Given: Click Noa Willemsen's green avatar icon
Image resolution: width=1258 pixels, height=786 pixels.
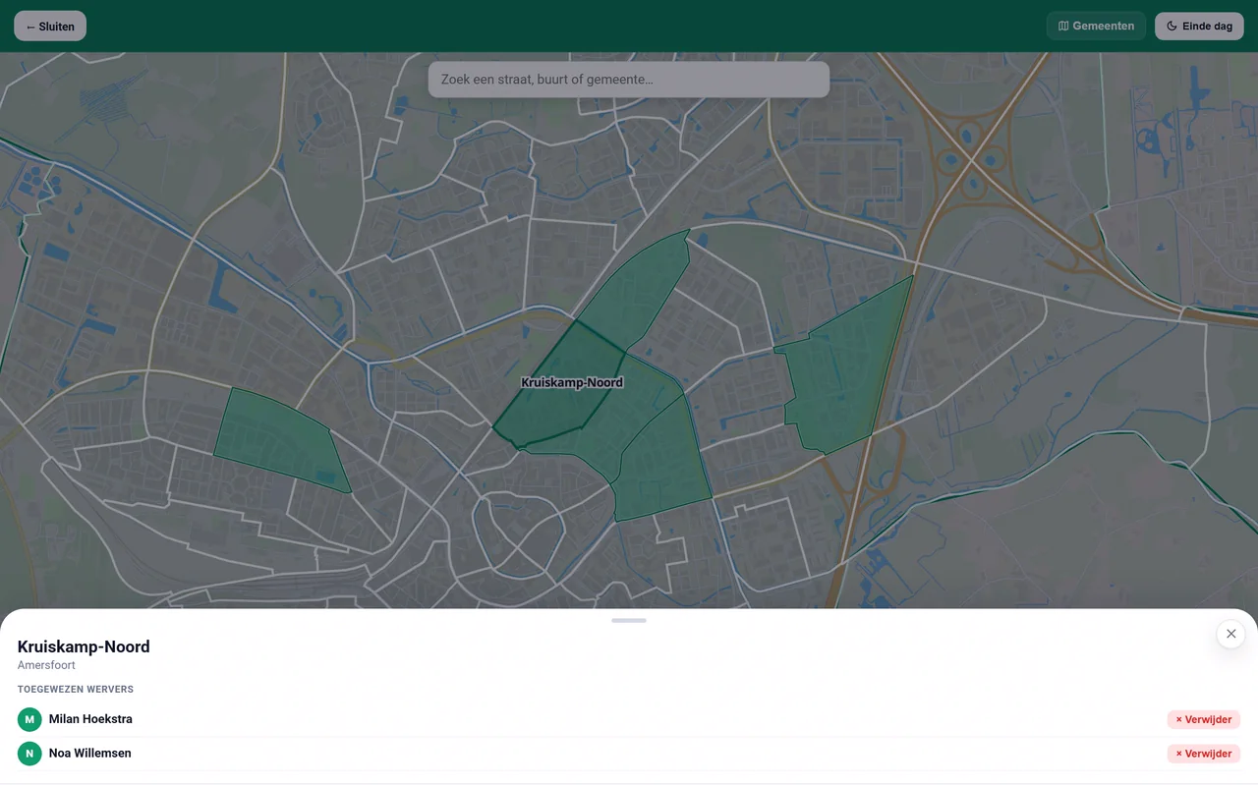Looking at the screenshot, I should click(x=29, y=754).
